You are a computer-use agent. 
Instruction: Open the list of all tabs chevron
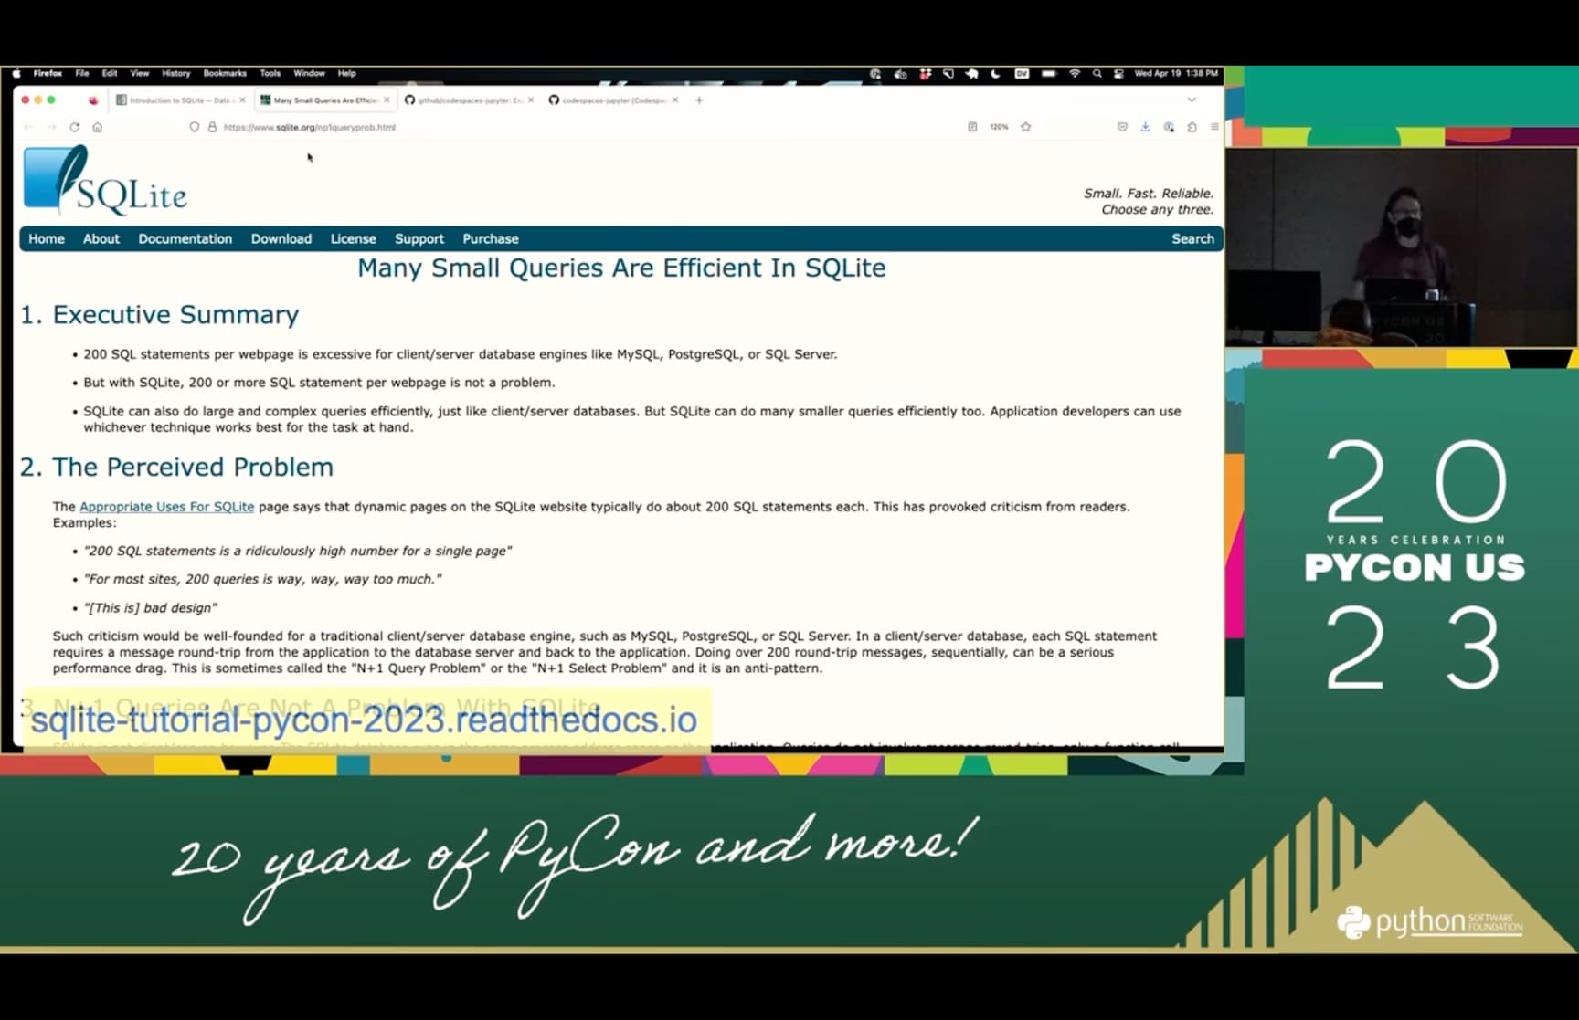coord(1192,100)
